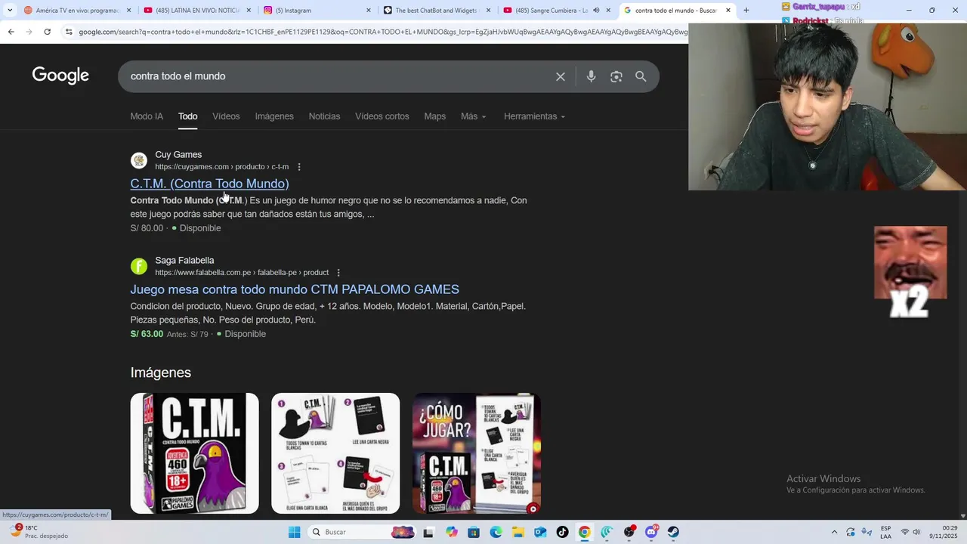Click the Cuy Games site favicon
Image resolution: width=967 pixels, height=544 pixels.
click(x=139, y=160)
